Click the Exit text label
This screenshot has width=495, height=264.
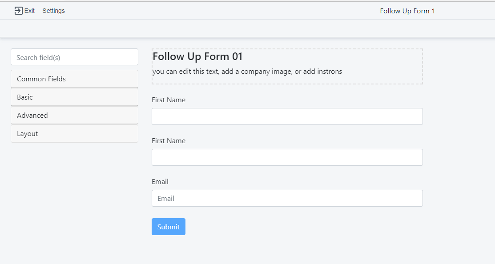(29, 11)
